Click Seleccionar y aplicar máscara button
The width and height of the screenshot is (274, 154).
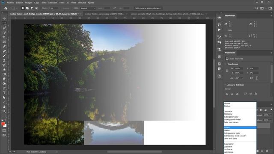148,8
